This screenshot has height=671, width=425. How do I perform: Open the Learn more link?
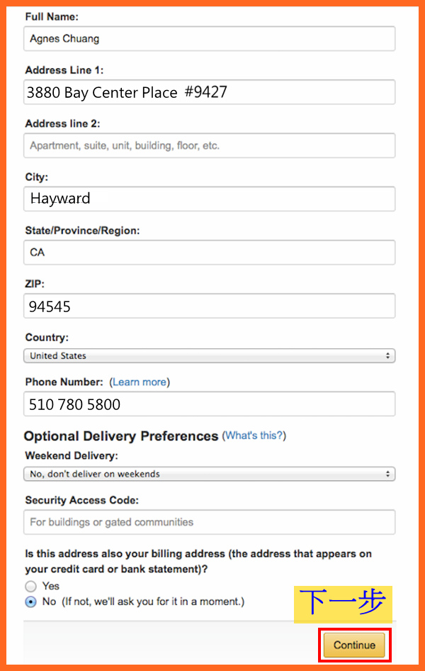click(140, 382)
